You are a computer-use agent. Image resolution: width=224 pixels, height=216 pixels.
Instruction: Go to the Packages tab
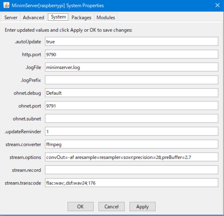pos(81,18)
